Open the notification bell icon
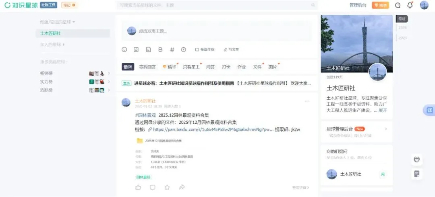Screen dimensions: 435x197 tap(410, 5)
